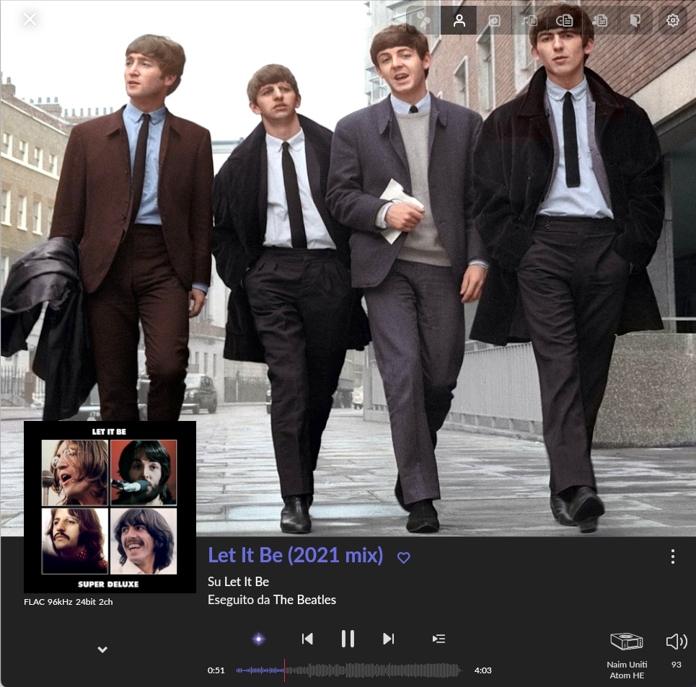Pause the current track

pos(348,639)
